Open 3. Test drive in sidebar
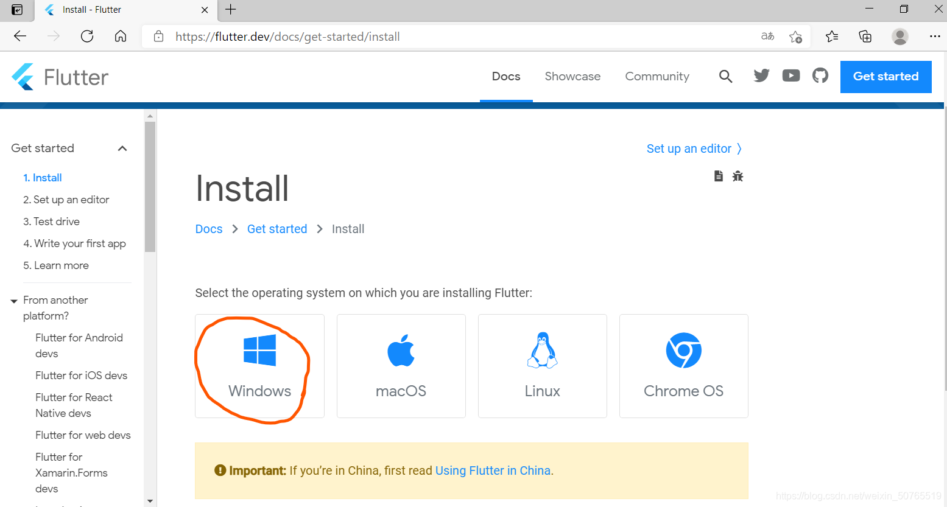The width and height of the screenshot is (947, 507). [x=52, y=222]
